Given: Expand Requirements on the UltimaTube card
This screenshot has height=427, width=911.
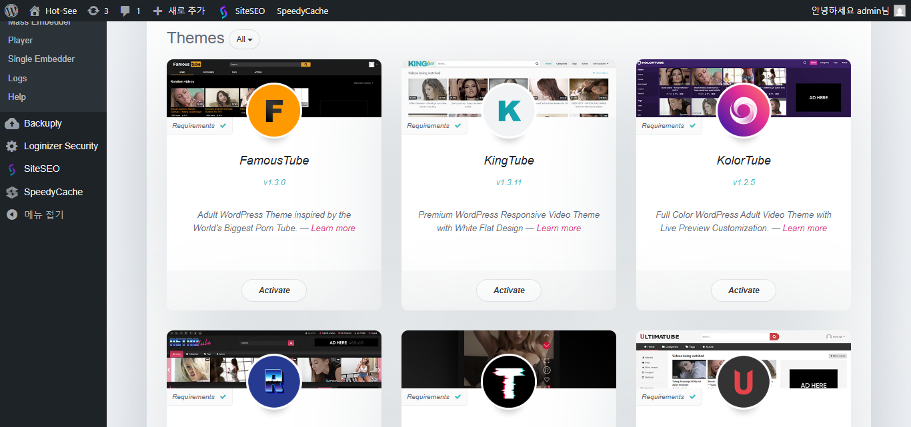Looking at the screenshot, I should [x=669, y=396].
